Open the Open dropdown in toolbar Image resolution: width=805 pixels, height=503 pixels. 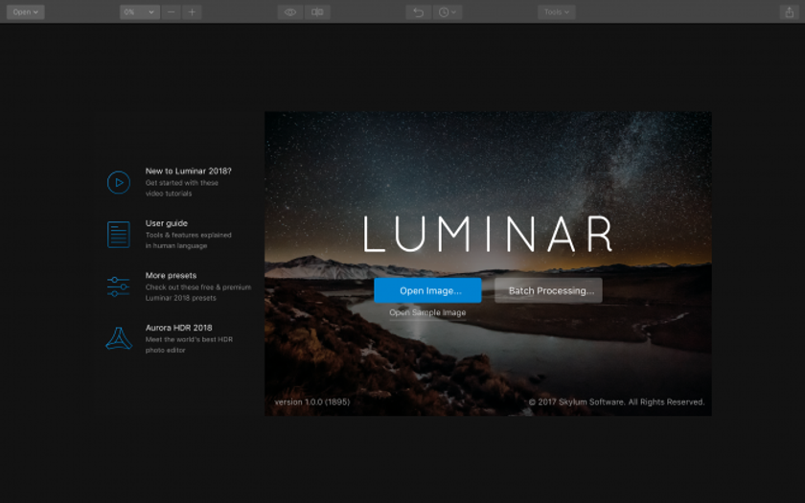pos(25,11)
